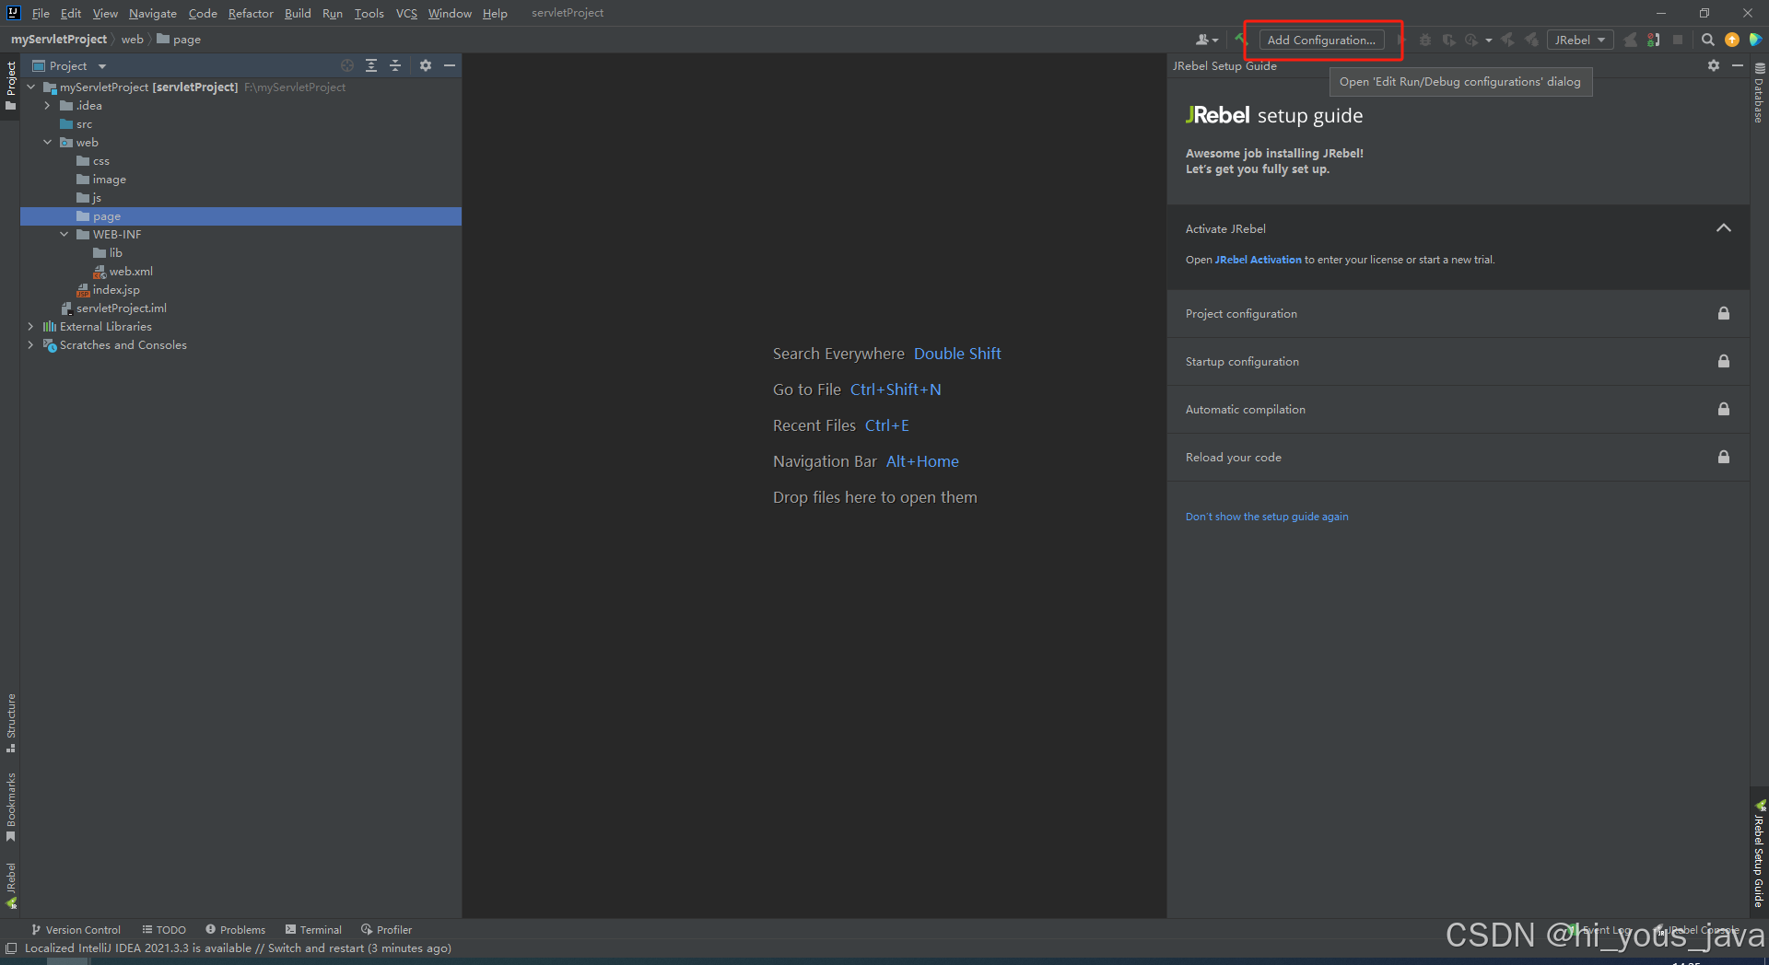
Task: Toggle the Project tool window stripe button
Action: pos(10,85)
